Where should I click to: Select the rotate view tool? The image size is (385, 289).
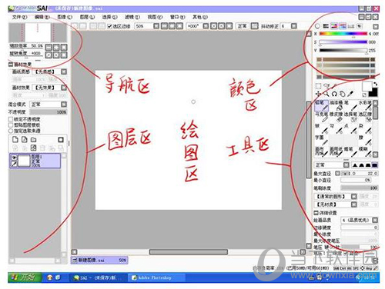coord(334,94)
